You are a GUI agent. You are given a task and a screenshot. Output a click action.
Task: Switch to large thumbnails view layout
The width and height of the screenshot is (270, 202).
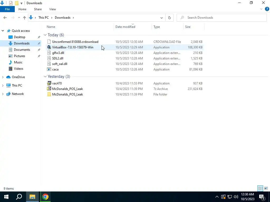266,188
